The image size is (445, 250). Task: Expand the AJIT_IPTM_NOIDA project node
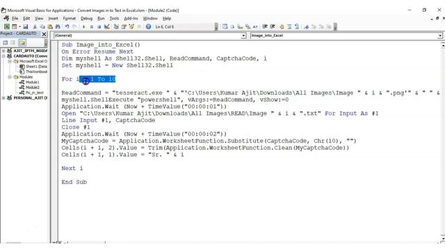tap(3, 51)
